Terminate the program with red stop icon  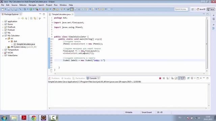pos(160,78)
